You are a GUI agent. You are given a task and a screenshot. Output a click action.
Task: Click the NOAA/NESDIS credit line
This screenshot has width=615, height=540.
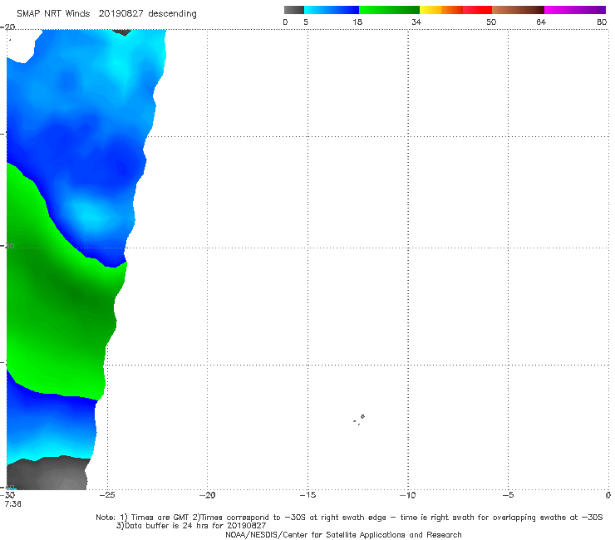pos(343,534)
